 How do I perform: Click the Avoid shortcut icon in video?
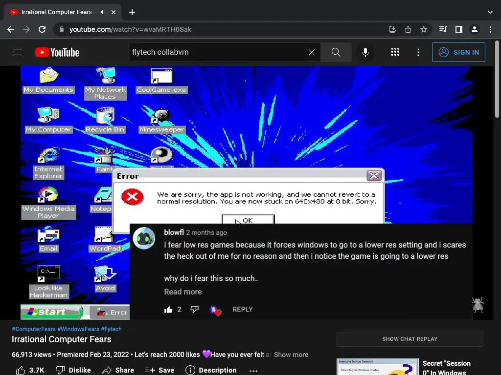105,279
